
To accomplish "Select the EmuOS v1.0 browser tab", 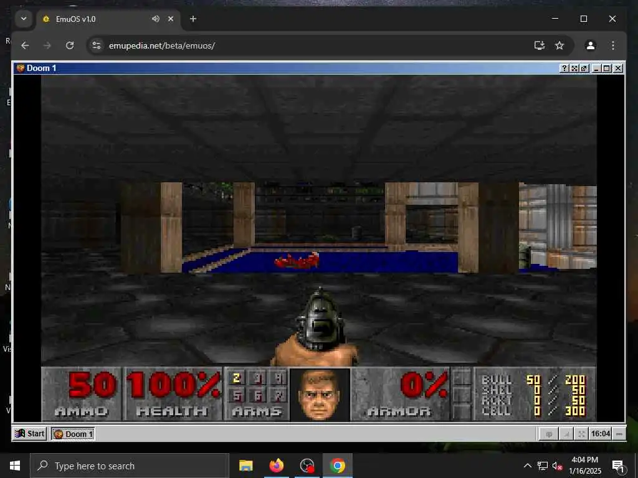I will (x=108, y=19).
